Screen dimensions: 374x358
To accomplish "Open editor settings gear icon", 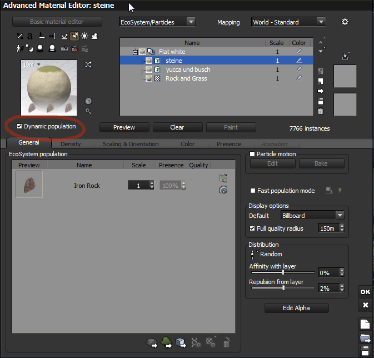I will (345, 22).
